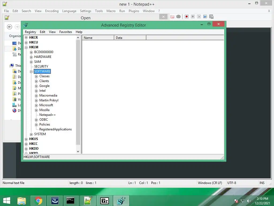The width and height of the screenshot is (274, 206).
Task: Open Notepad++ Language menu
Action: pos(69,11)
